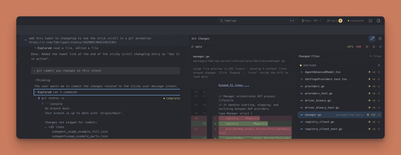
Task: Click the file icon for SettingsProviders.test.tsx
Action: [x=301, y=79]
